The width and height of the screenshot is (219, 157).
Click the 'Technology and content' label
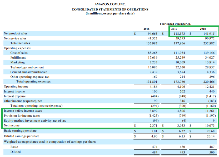point(27,67)
